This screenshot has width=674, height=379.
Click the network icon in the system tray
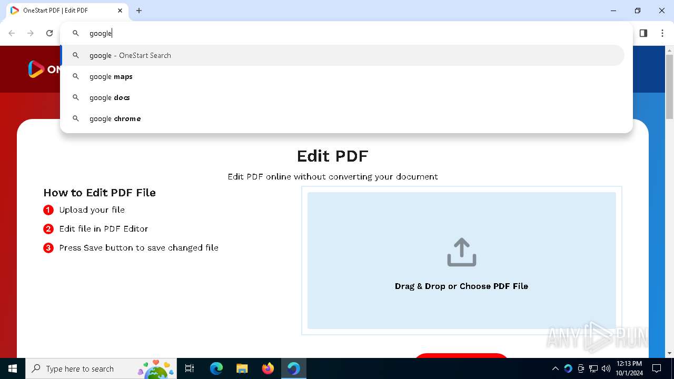593,368
